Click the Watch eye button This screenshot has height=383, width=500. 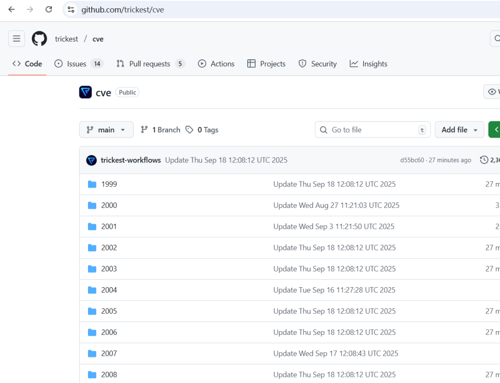[492, 92]
